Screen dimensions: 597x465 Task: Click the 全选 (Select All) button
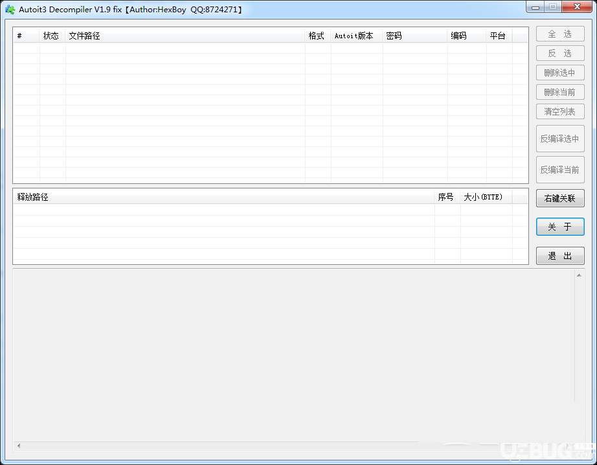coord(560,34)
